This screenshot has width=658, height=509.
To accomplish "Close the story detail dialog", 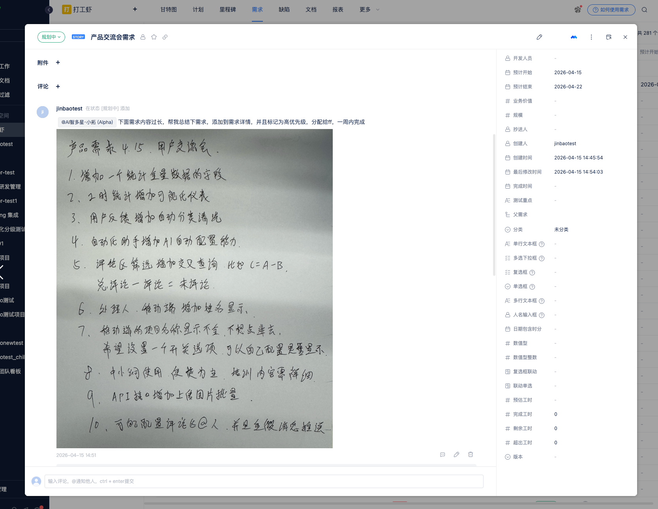I will pyautogui.click(x=625, y=37).
